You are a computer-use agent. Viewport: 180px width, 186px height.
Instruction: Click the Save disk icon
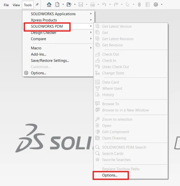[81, 5]
